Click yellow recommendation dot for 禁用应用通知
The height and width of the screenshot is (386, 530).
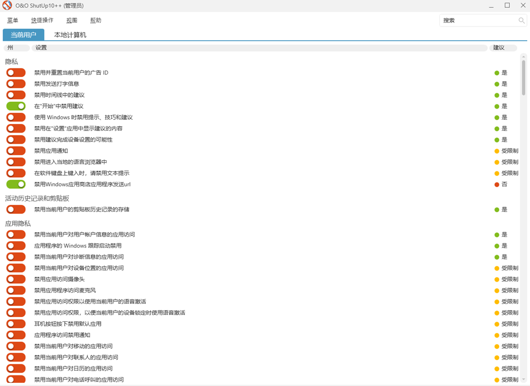pyautogui.click(x=497, y=151)
